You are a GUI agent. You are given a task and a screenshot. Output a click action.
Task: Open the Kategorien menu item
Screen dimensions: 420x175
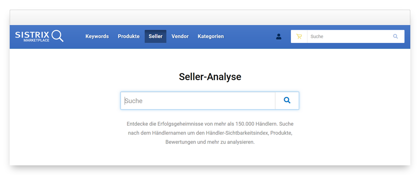[211, 37]
